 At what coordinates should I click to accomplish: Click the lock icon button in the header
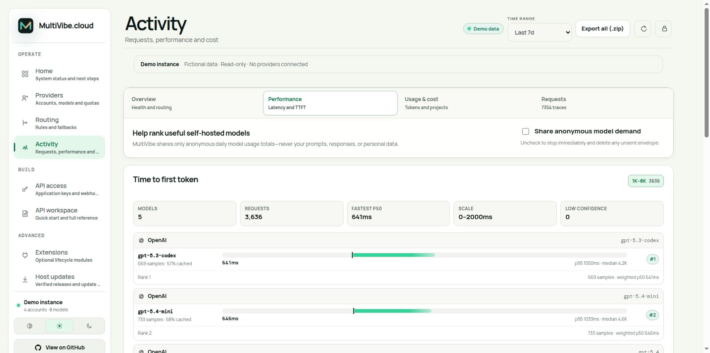pyautogui.click(x=663, y=29)
